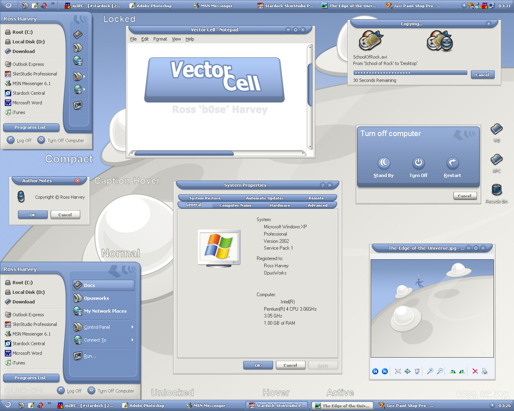The width and height of the screenshot is (514, 411).
Task: Open the APC desktop drive icon
Action: pyautogui.click(x=497, y=160)
